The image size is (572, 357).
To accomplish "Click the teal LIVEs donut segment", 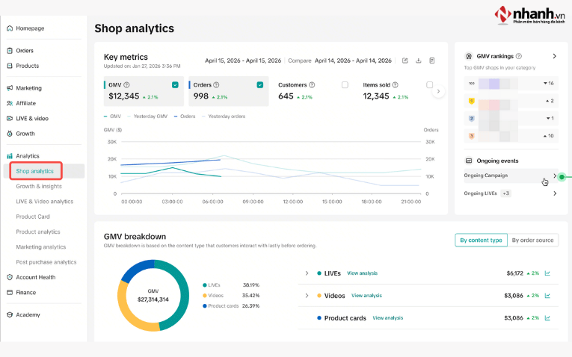I will pyautogui.click(x=184, y=295).
